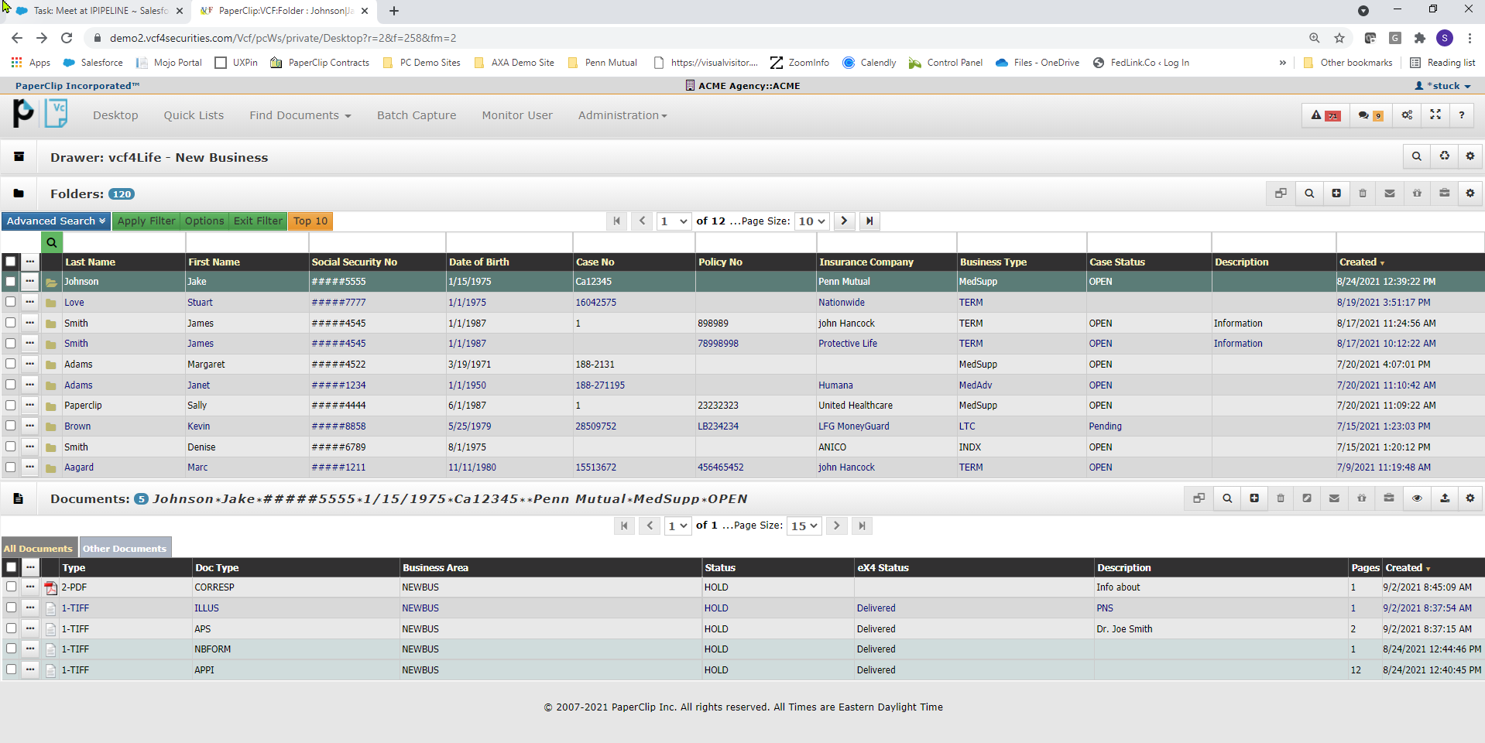Expand the Find Documents dropdown menu
The image size is (1485, 743).
point(300,115)
